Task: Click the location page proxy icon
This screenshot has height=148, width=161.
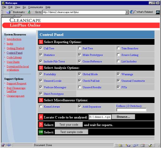Action: pyautogui.click(x=29, y=12)
